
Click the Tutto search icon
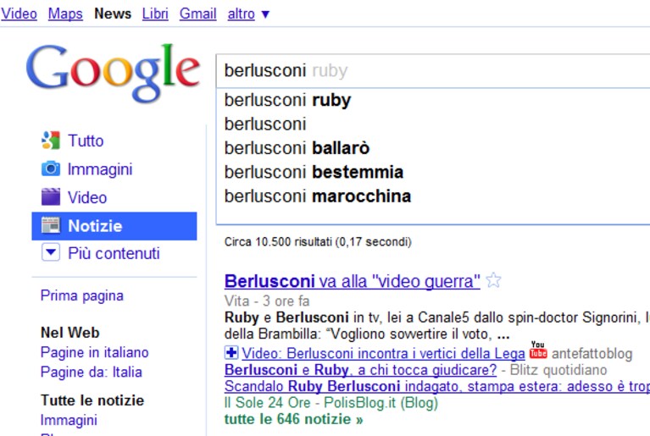coord(51,141)
